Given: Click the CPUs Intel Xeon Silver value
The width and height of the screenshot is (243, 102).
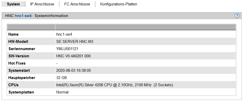Looking at the screenshot, I should click(114, 85).
